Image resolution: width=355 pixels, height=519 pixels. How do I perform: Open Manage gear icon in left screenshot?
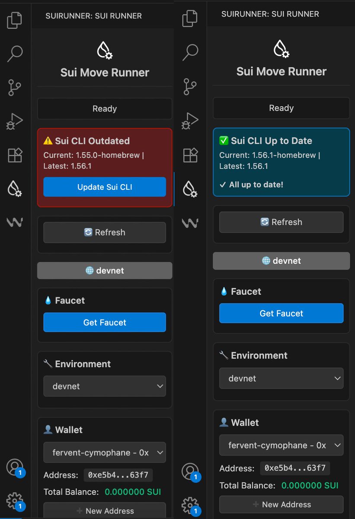[16, 501]
